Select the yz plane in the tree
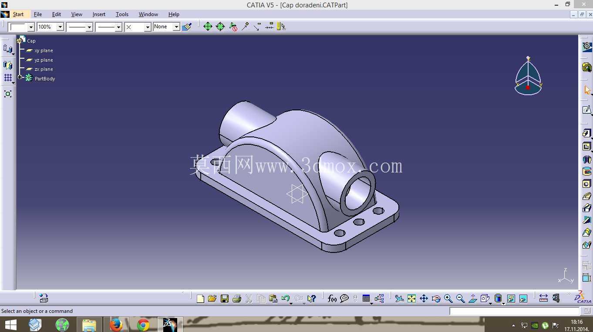Screen dimensions: 593x332 click(x=44, y=60)
